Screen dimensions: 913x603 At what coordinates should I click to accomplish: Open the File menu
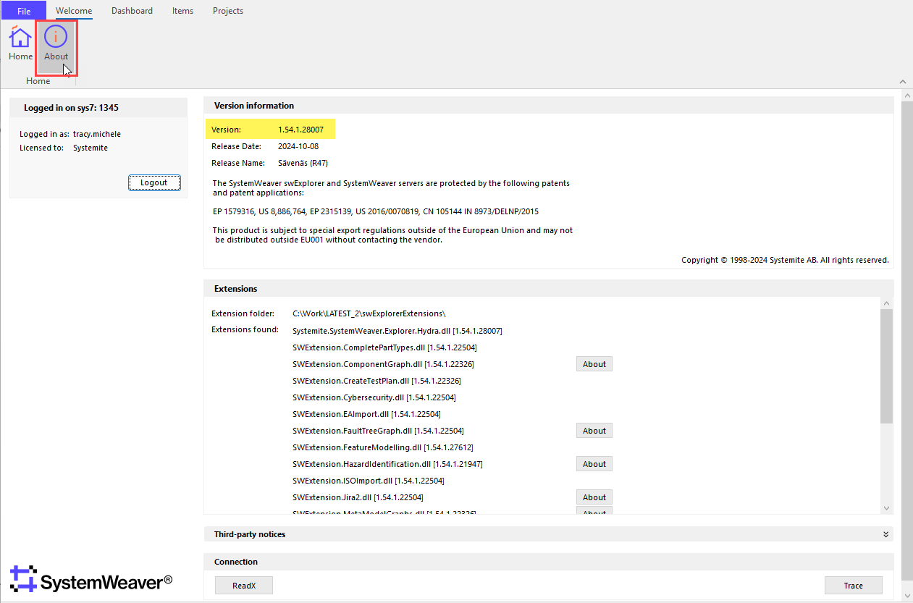23,11
